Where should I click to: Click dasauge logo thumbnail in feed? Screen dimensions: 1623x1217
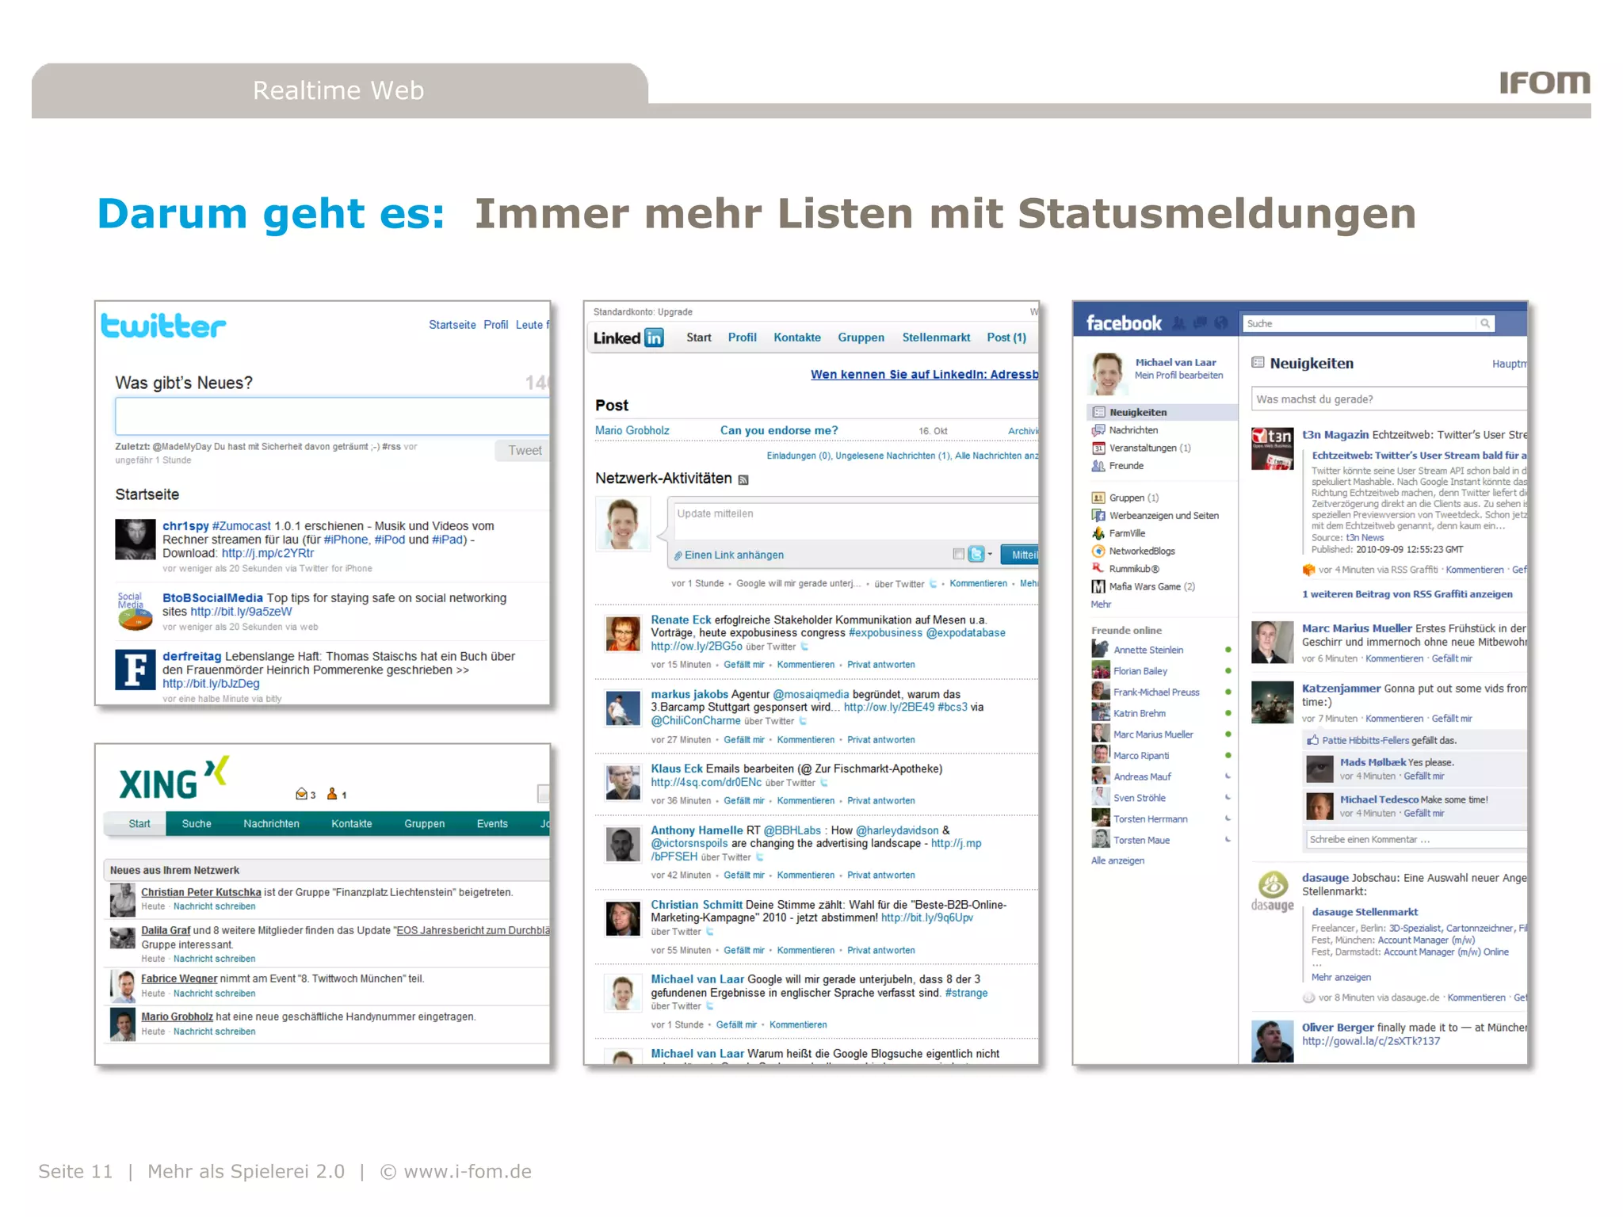coord(1273,891)
